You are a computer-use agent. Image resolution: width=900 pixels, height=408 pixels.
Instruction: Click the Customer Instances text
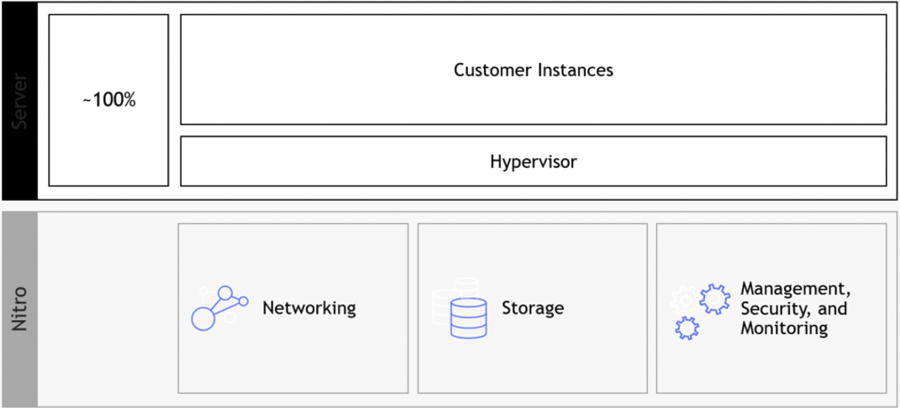coord(534,70)
